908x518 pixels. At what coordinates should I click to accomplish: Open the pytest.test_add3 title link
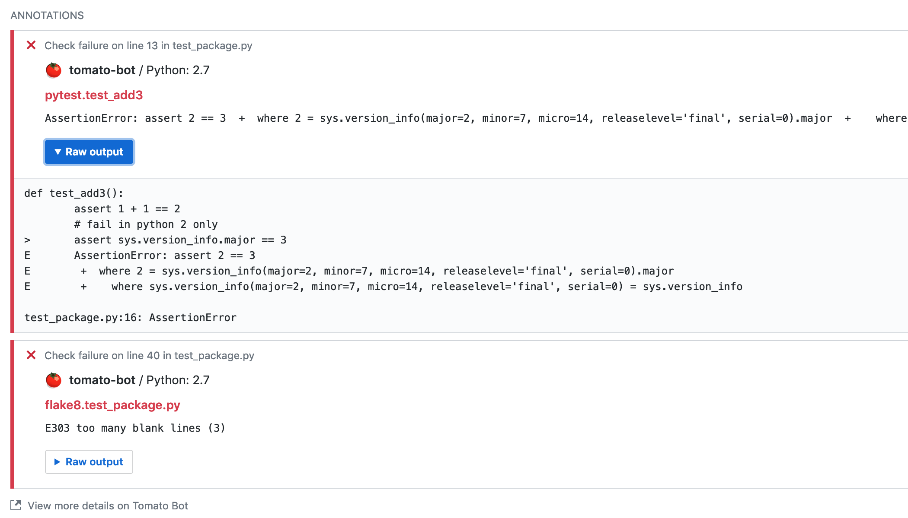pos(94,95)
